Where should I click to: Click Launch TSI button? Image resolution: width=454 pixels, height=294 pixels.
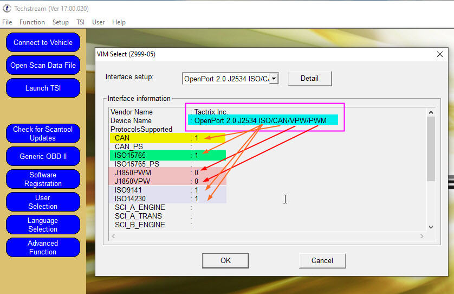[43, 88]
